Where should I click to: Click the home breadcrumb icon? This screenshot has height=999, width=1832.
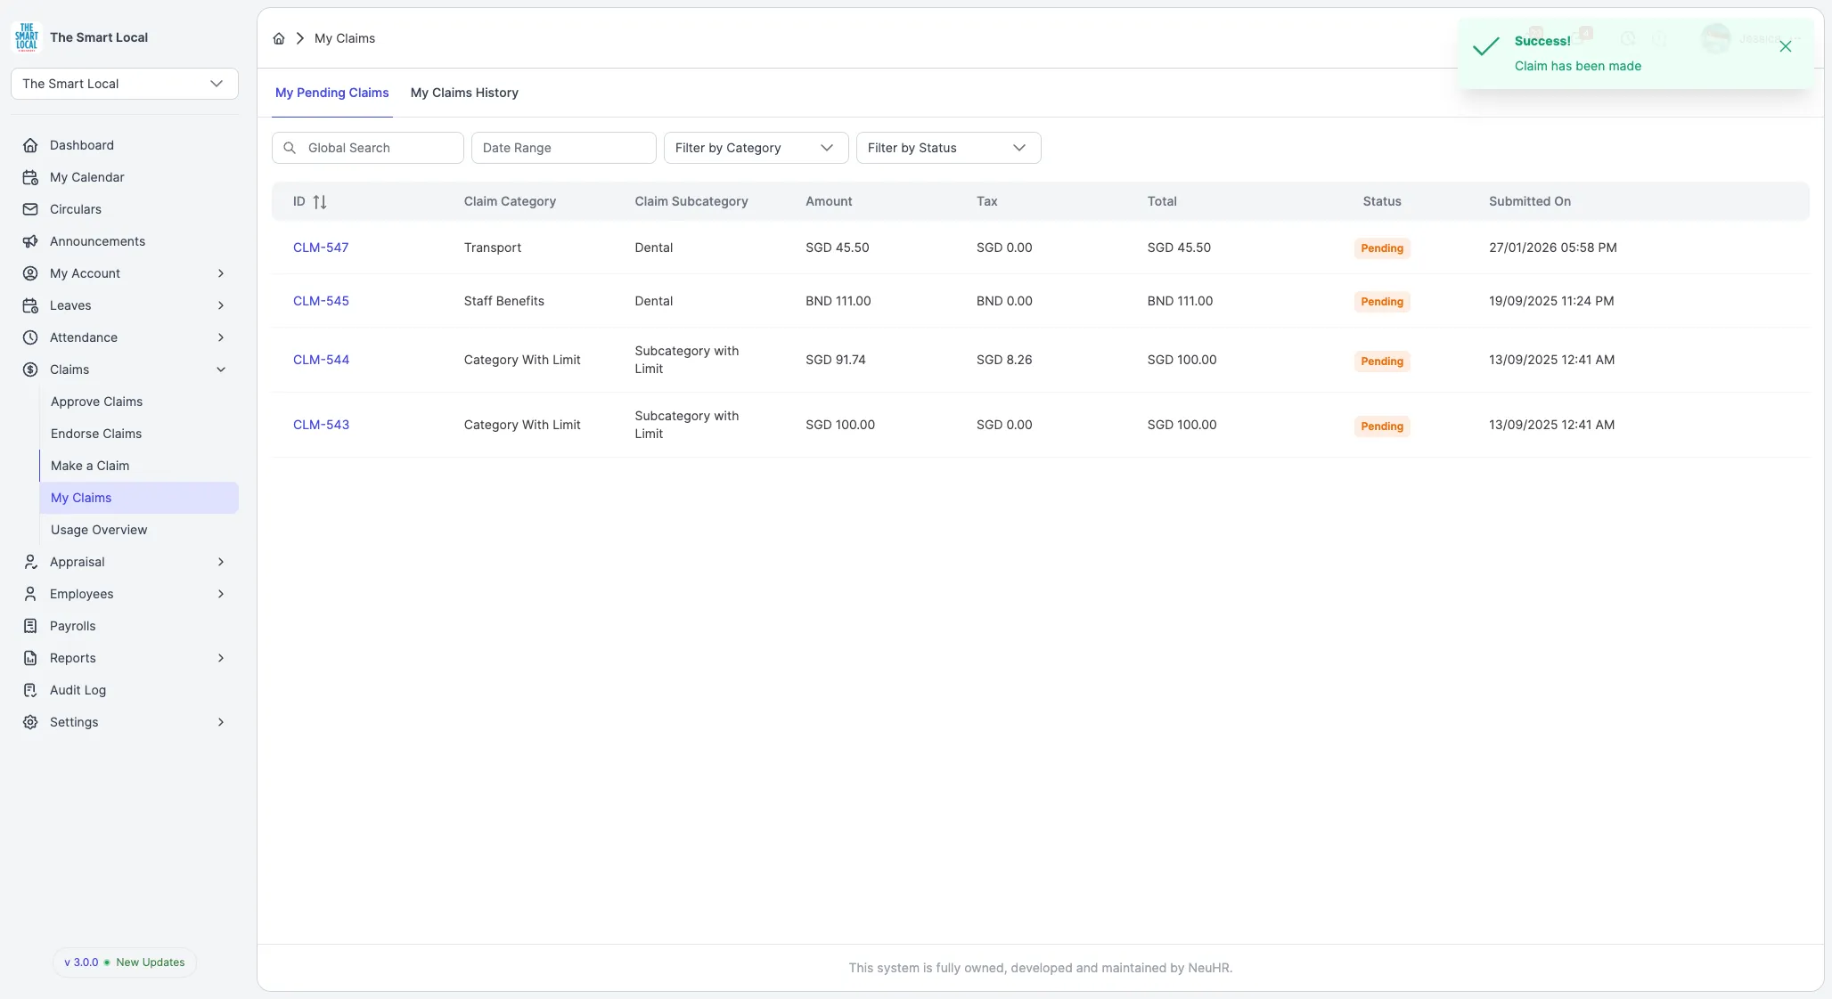click(x=279, y=38)
